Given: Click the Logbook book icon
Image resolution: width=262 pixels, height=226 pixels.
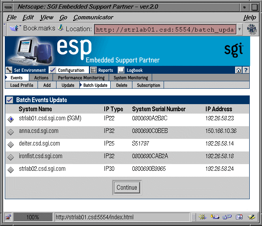Looking at the screenshot, I should pyautogui.click(x=121, y=70).
